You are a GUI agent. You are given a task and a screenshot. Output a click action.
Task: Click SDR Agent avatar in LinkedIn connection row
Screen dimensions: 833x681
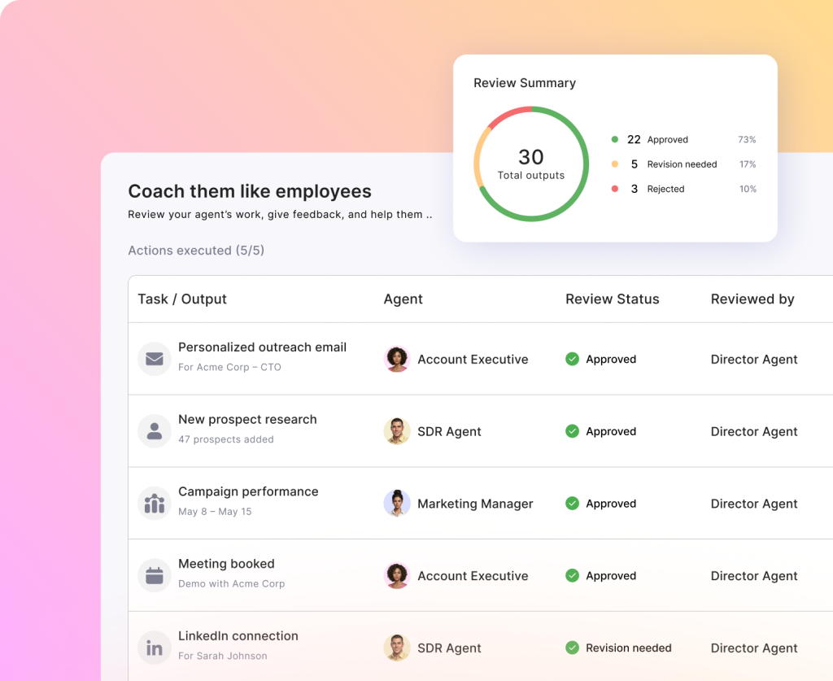[397, 648]
